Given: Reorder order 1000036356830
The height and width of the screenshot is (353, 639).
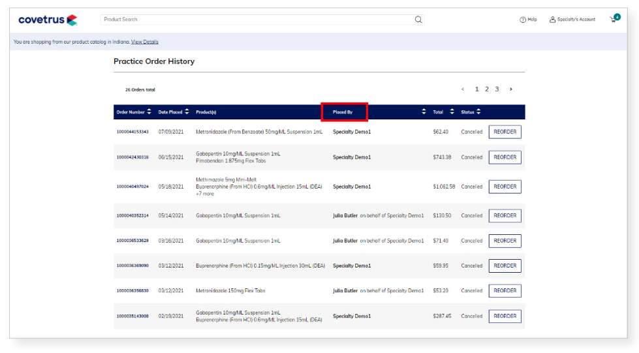Looking at the screenshot, I should (x=505, y=290).
